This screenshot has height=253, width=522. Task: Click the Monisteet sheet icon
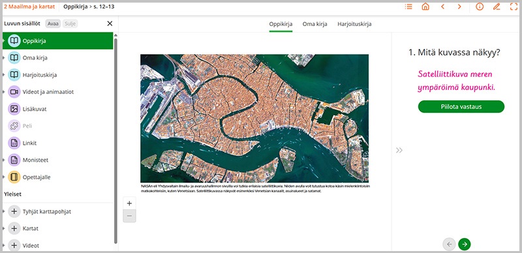(14, 160)
